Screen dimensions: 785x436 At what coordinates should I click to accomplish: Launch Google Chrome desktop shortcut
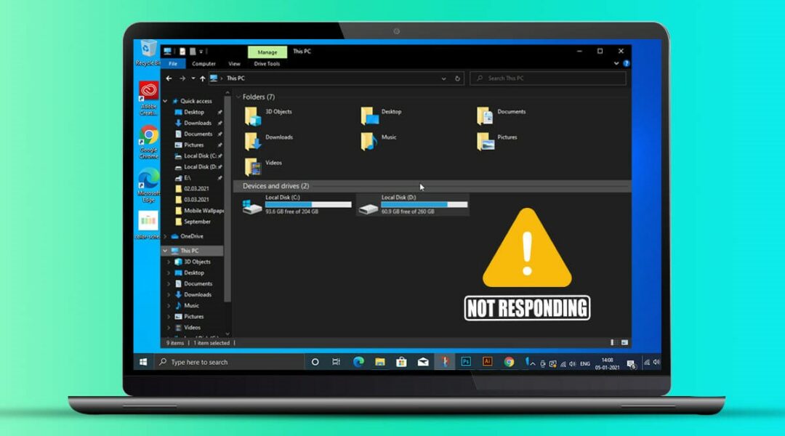(x=149, y=142)
